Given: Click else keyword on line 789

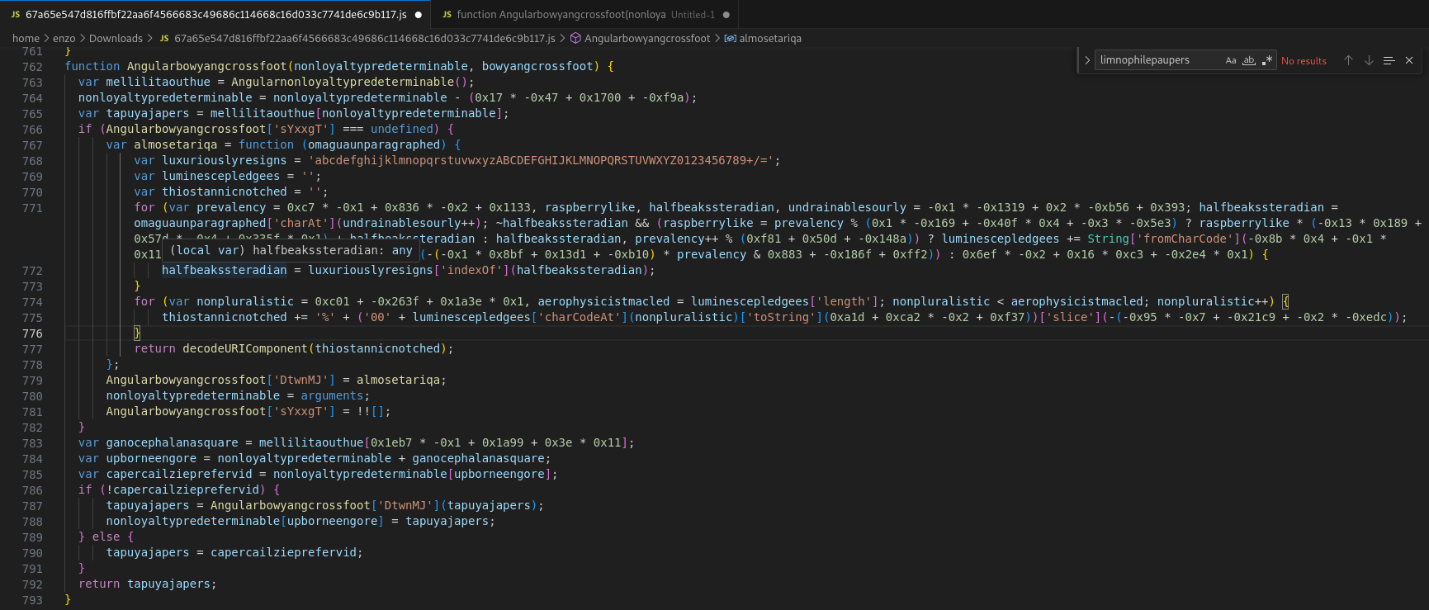Looking at the screenshot, I should tap(106, 537).
